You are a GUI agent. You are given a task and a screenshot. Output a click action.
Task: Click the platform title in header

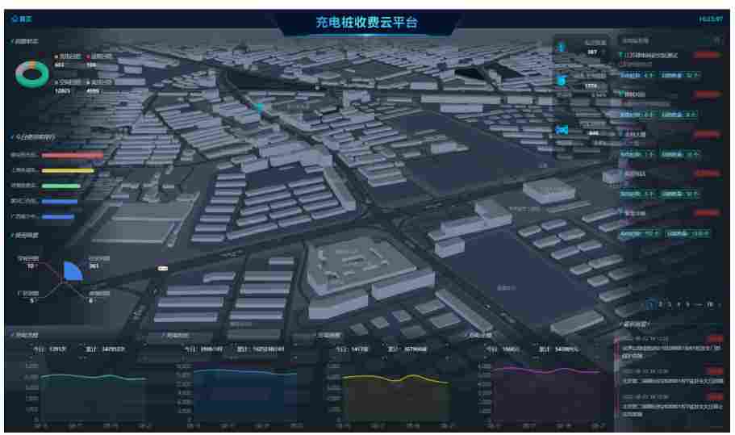tap(366, 23)
